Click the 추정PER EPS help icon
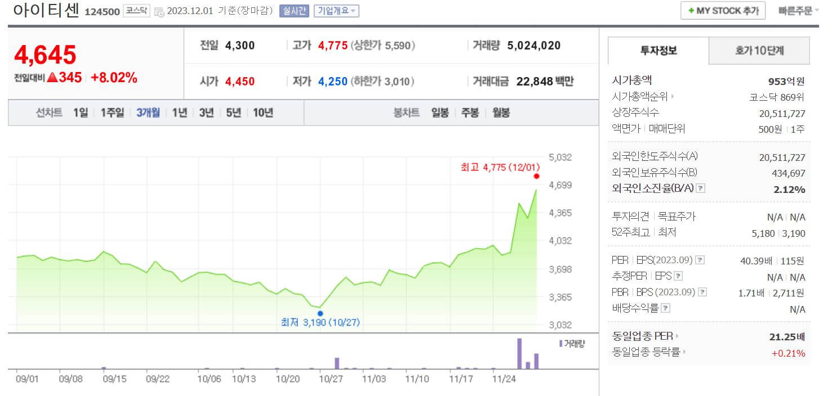Viewport: 832px width, 396px height. [x=678, y=276]
